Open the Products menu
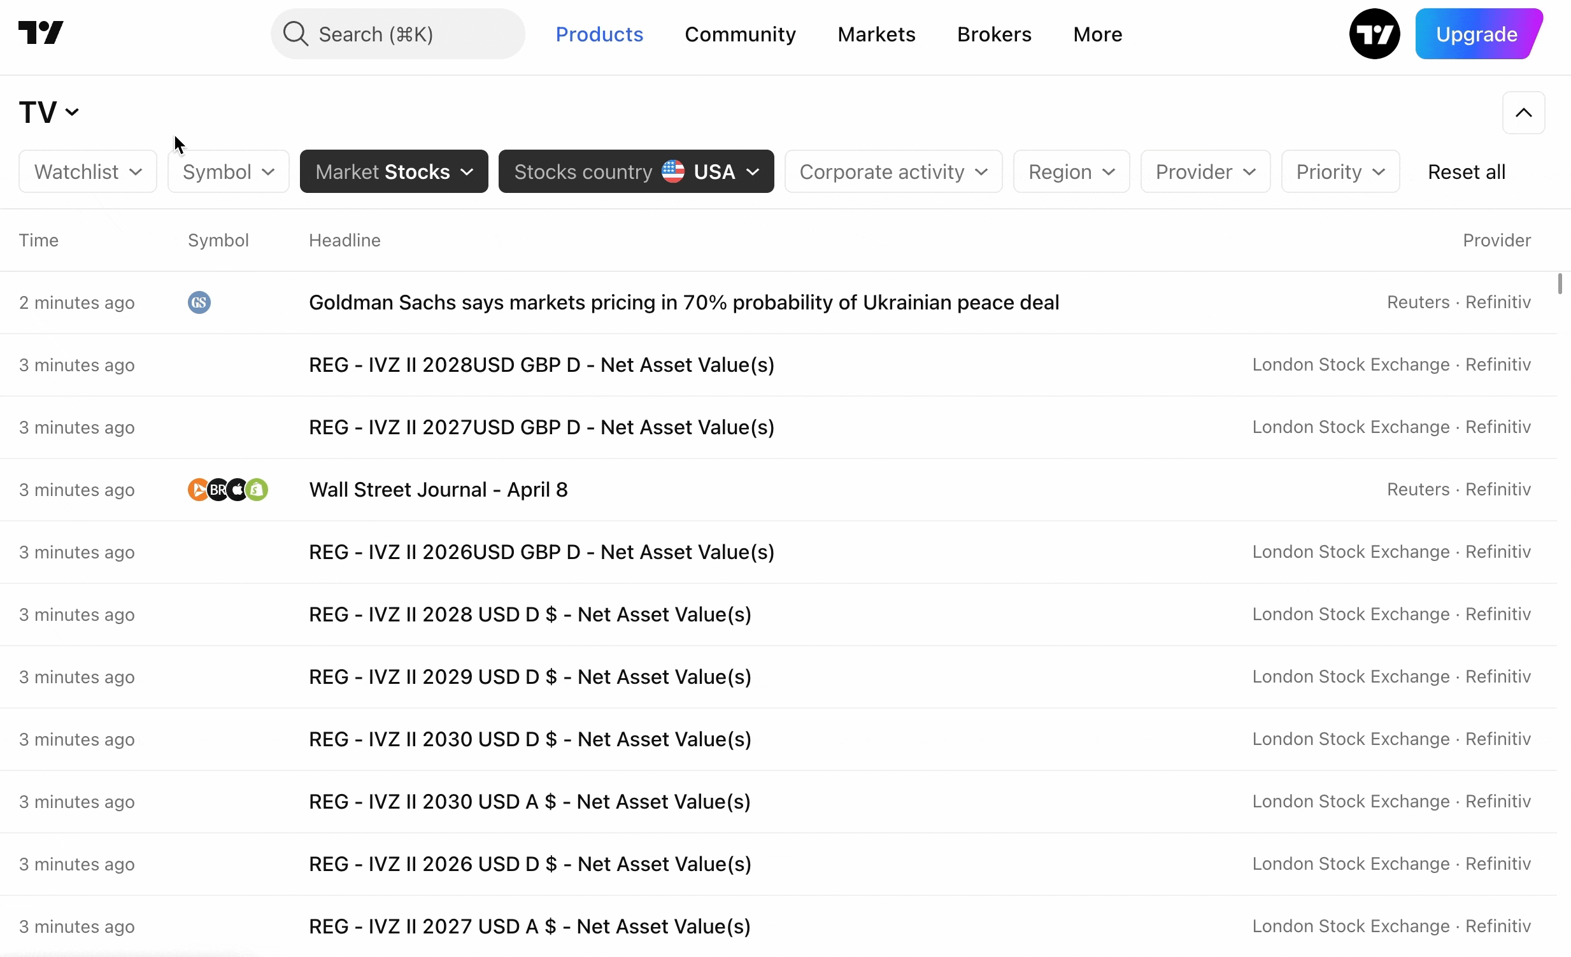 pos(599,34)
